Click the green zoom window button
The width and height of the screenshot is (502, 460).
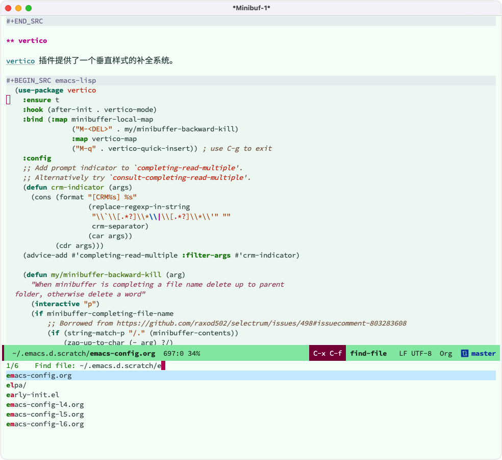click(x=29, y=8)
